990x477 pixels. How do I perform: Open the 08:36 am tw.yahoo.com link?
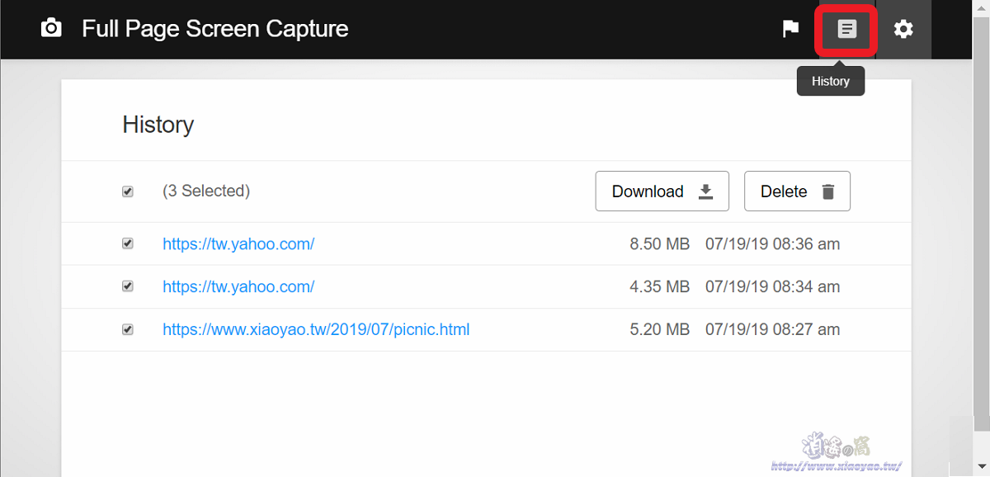coord(238,243)
